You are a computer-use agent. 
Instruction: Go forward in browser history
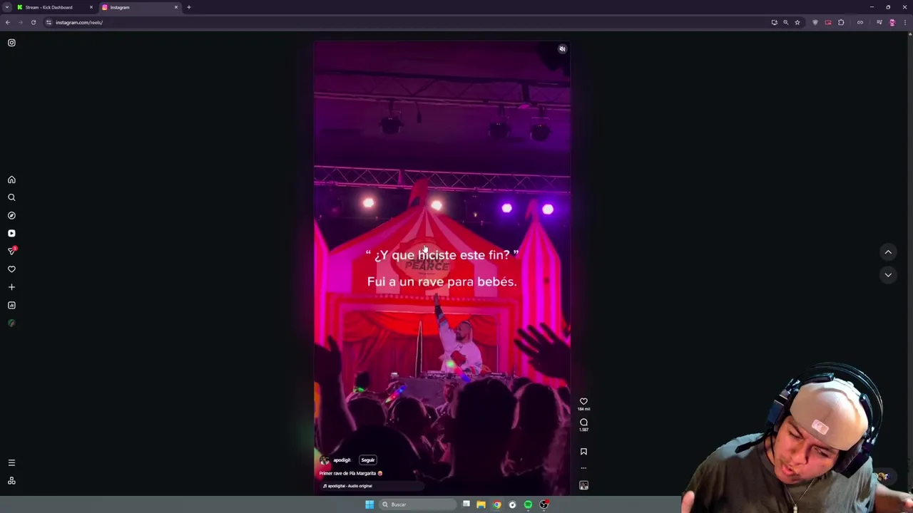pyautogui.click(x=21, y=22)
